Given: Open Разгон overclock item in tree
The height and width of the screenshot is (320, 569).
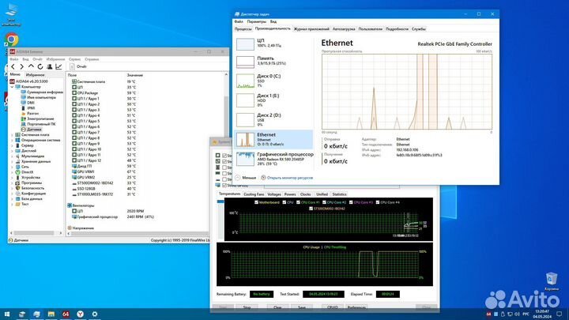Looking at the screenshot, I should click(30, 114).
